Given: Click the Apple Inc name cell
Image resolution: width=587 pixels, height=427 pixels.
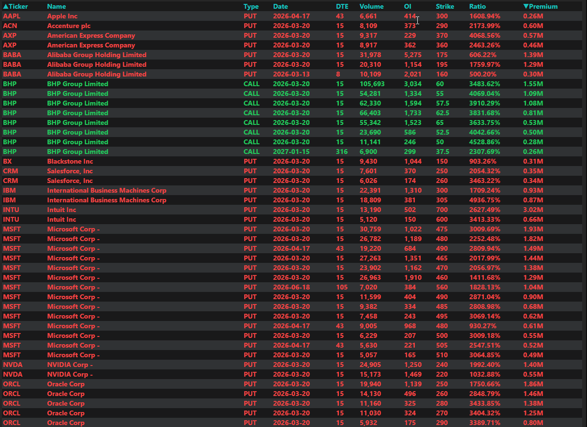Looking at the screenshot, I should click(x=62, y=16).
